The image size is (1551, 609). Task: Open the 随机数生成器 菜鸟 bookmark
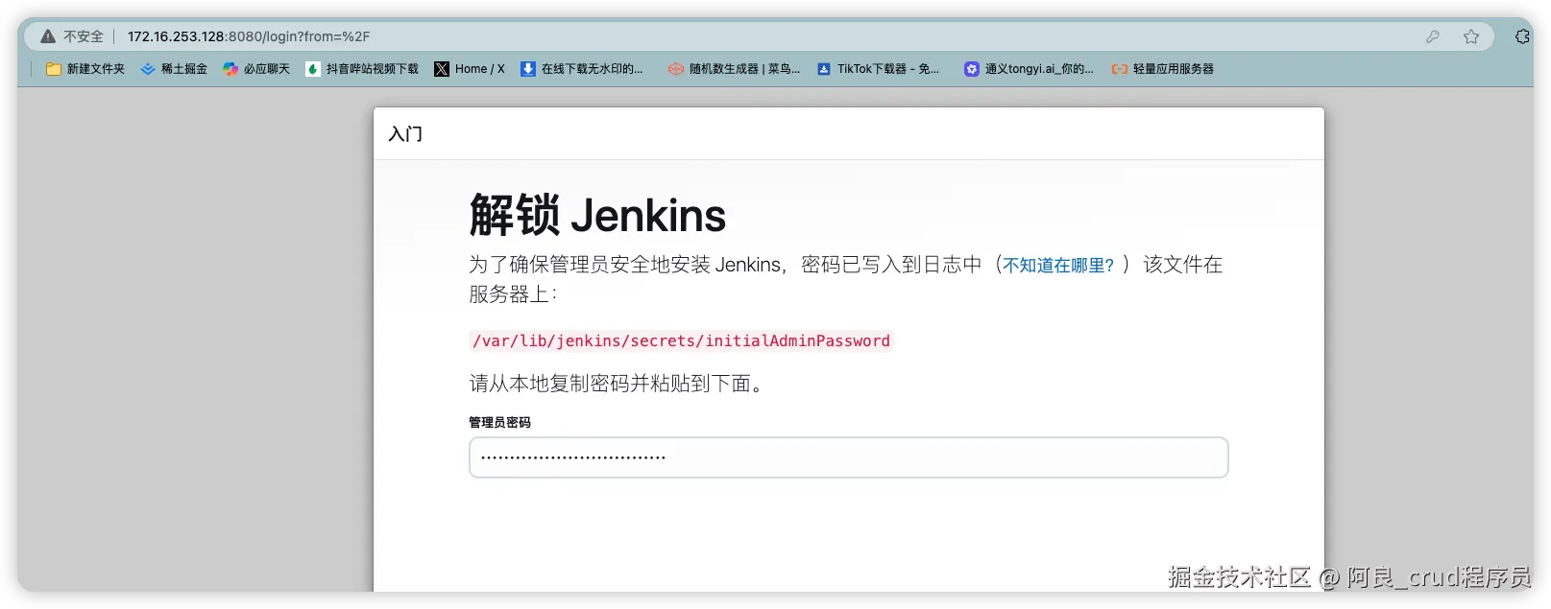point(734,69)
